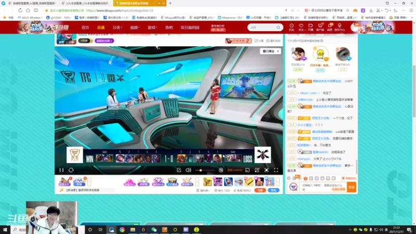Open 双旦福利园 nav item

190,28
